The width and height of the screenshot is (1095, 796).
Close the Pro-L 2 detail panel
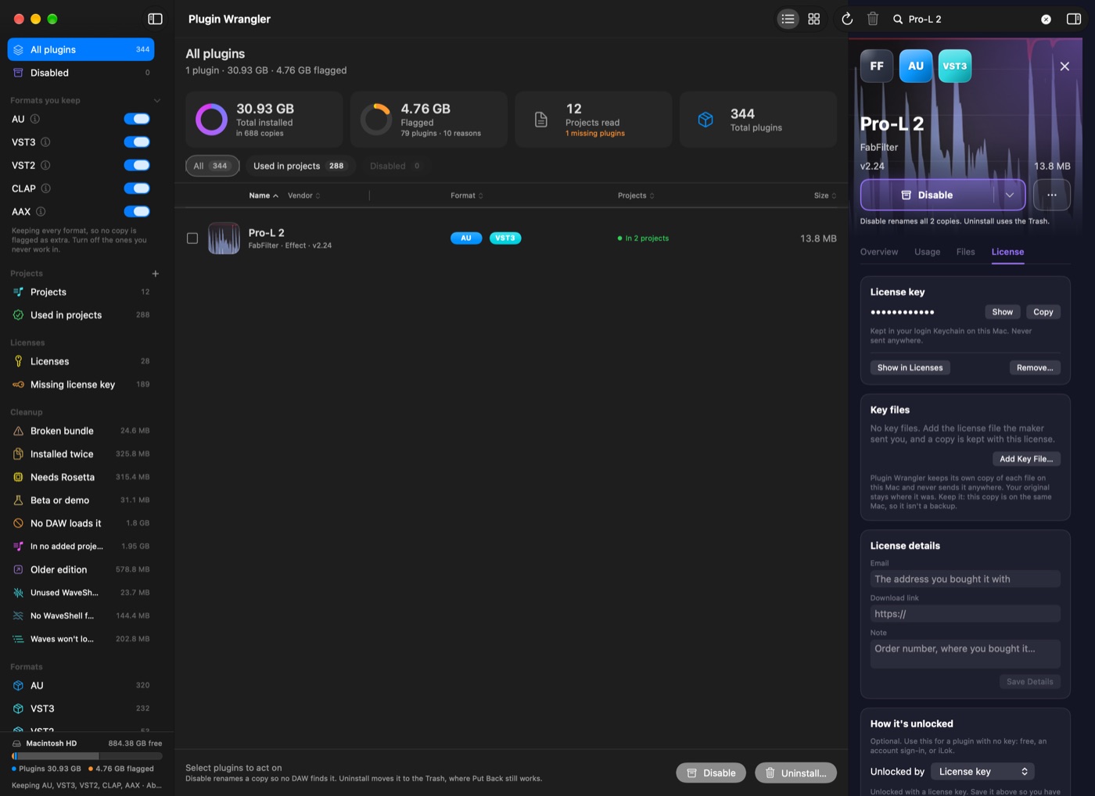point(1064,66)
